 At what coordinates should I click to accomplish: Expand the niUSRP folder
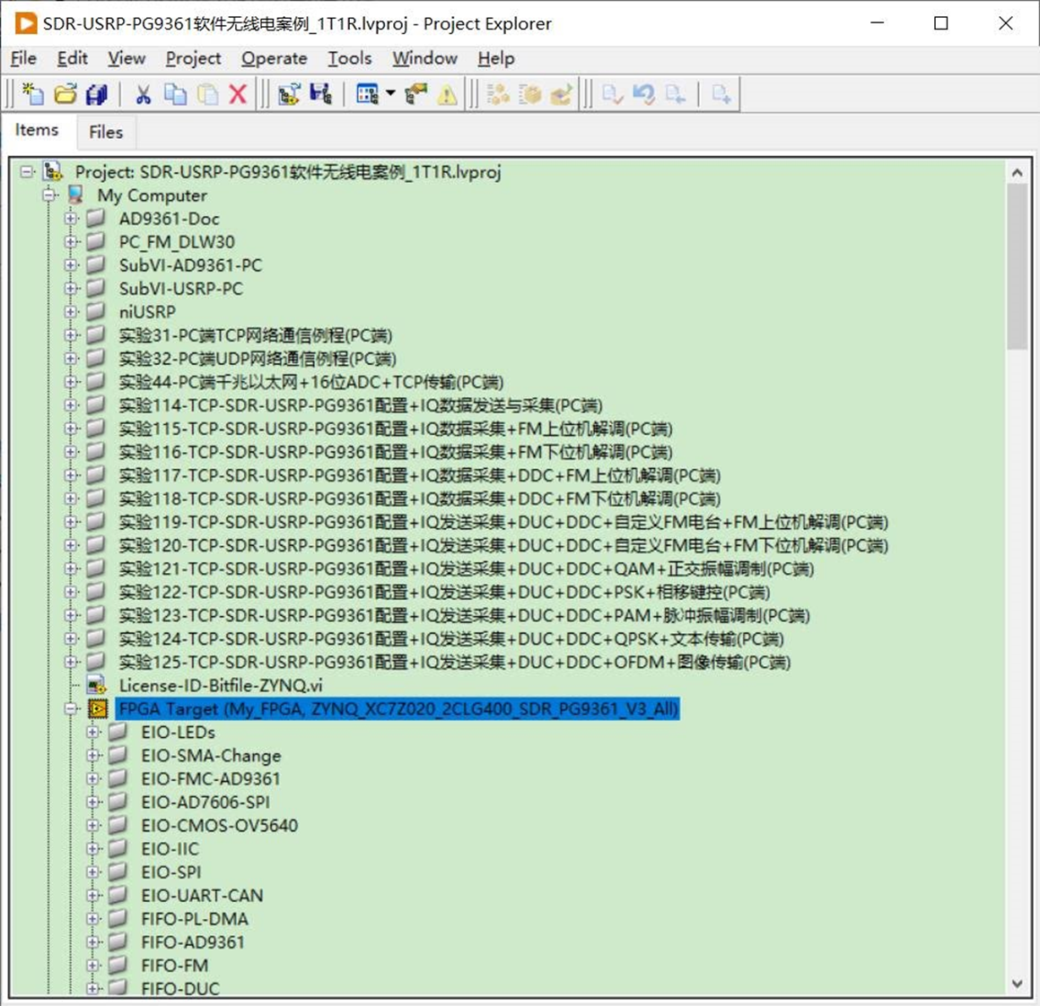[71, 311]
